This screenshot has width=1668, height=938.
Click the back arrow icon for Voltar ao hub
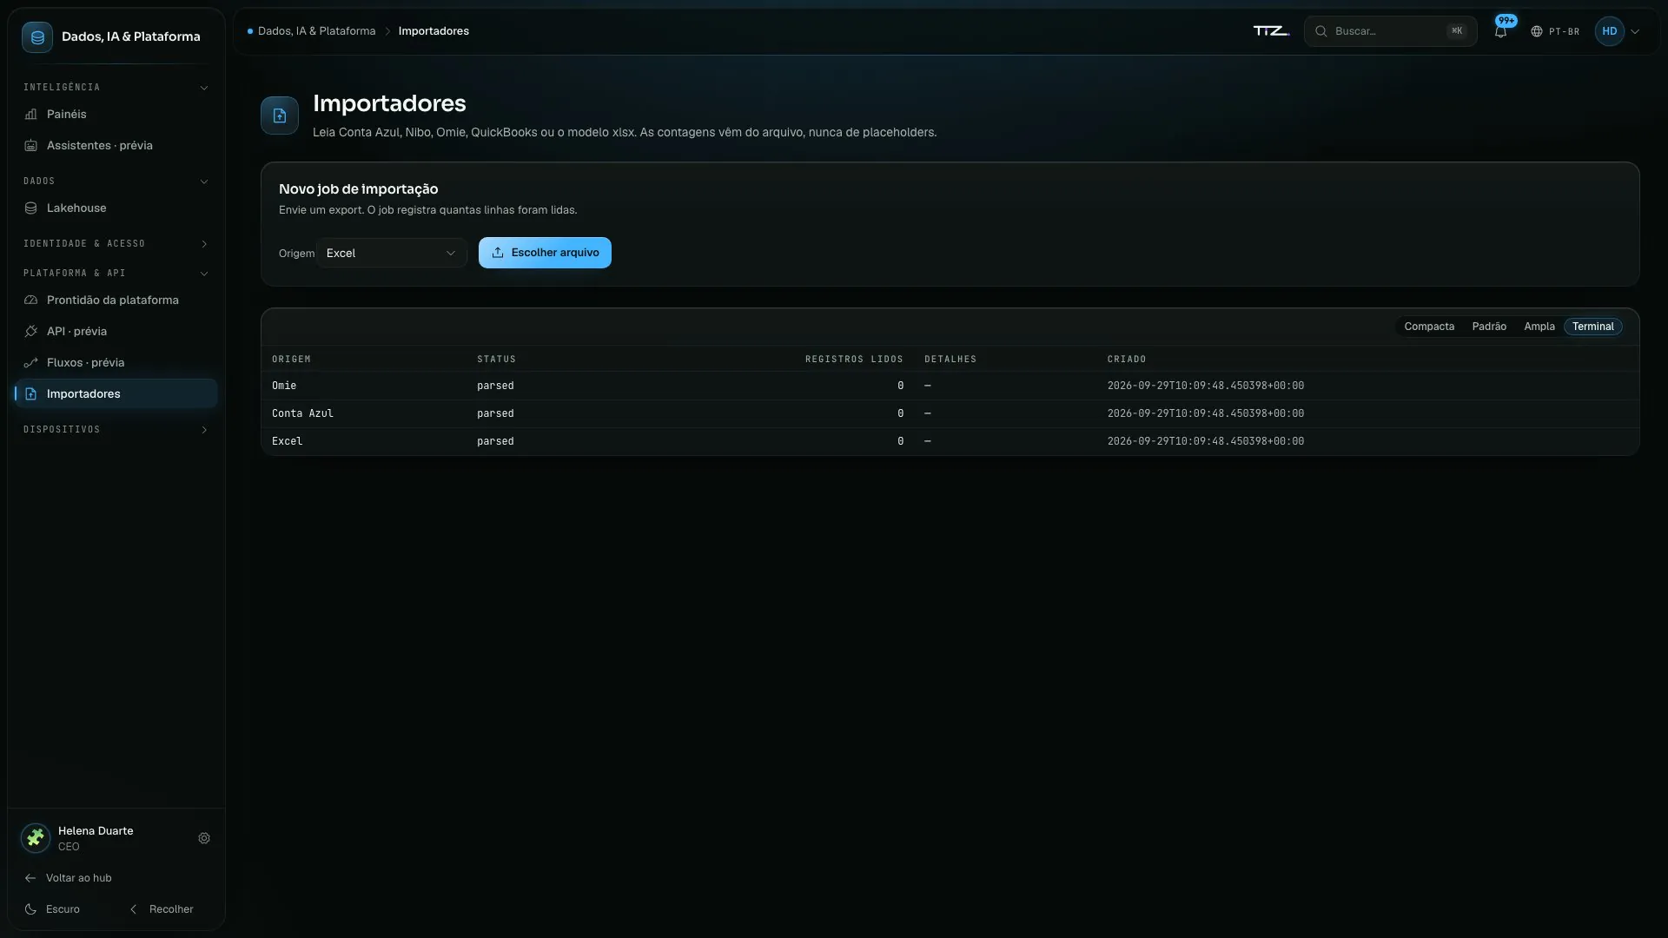point(30,878)
